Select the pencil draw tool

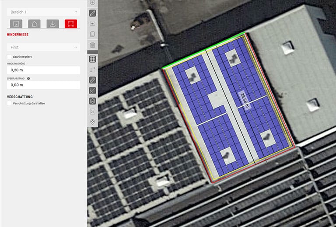(x=92, y=13)
